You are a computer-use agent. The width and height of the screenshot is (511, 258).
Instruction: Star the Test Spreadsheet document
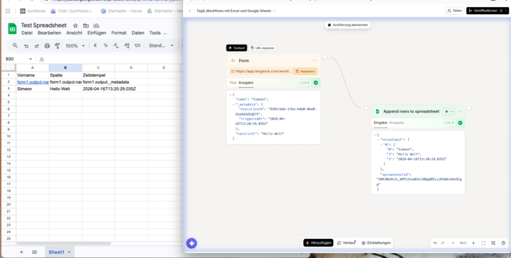point(75,26)
